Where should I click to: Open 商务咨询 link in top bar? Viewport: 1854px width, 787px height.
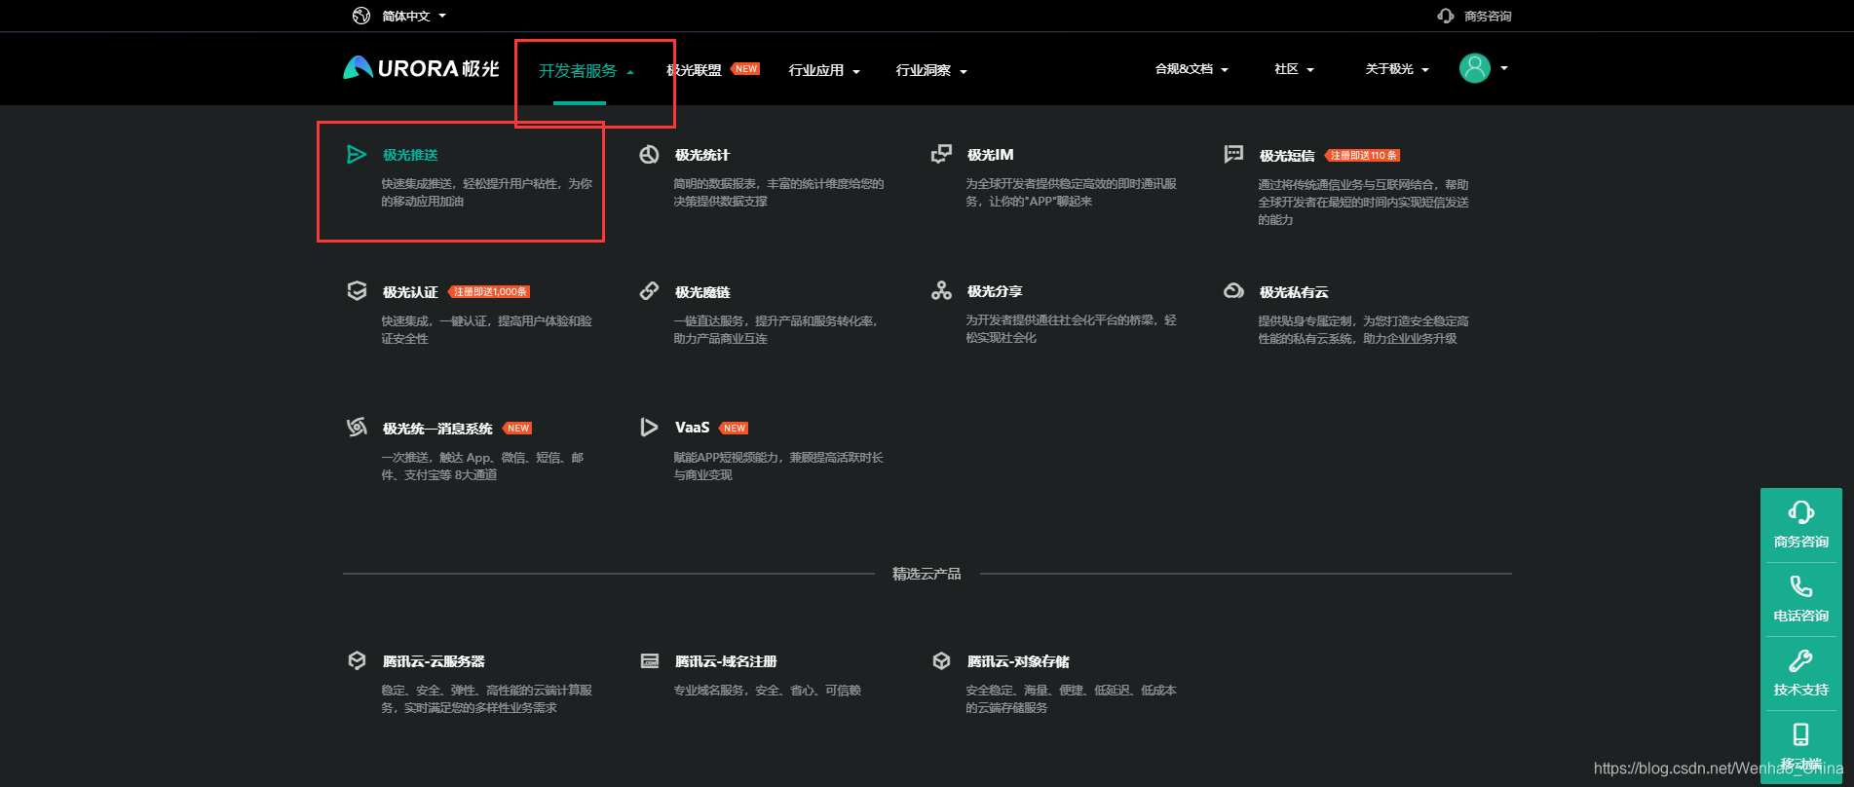coord(1488,17)
